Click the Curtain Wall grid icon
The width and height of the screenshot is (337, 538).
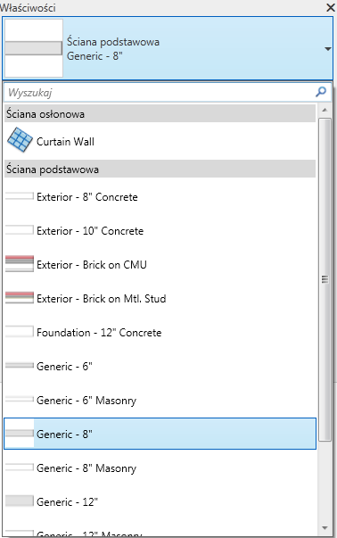pos(20,140)
